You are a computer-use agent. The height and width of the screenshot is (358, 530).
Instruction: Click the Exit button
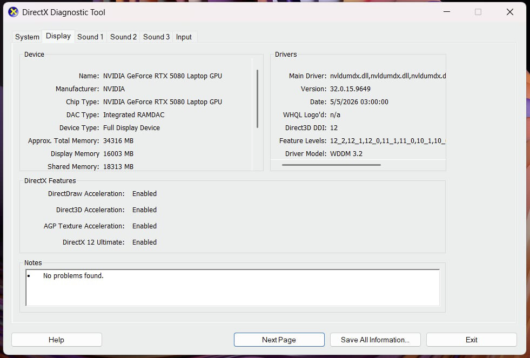[x=472, y=340]
